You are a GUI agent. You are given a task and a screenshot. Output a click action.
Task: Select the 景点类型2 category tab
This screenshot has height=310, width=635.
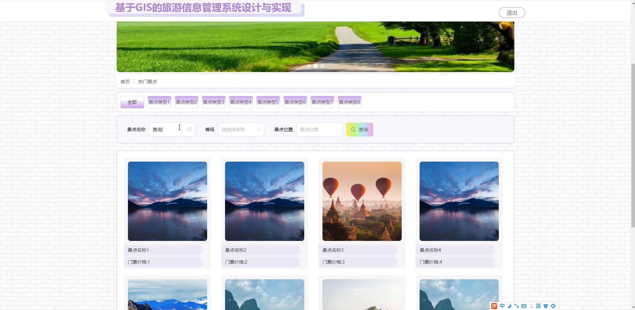pos(186,102)
